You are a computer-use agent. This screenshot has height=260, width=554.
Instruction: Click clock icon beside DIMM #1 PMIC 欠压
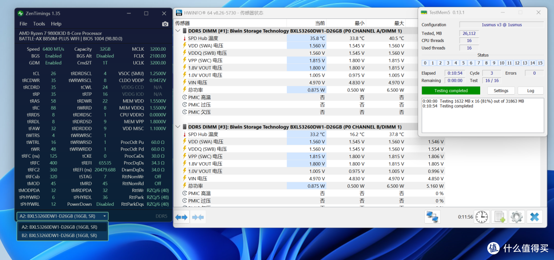[x=185, y=112]
